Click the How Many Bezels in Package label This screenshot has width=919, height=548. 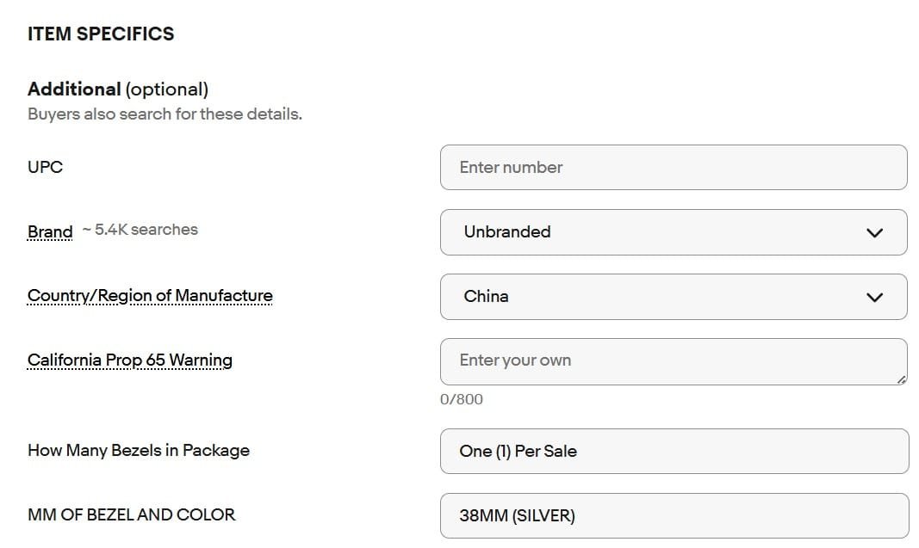pos(139,450)
